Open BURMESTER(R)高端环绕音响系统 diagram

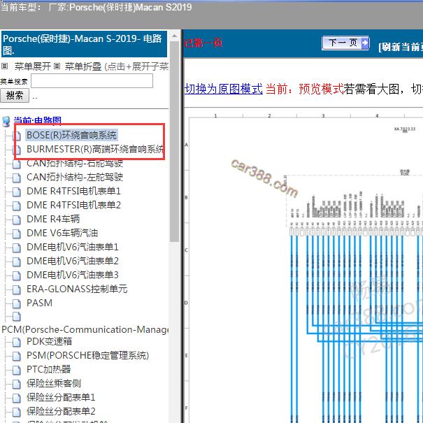[95, 149]
